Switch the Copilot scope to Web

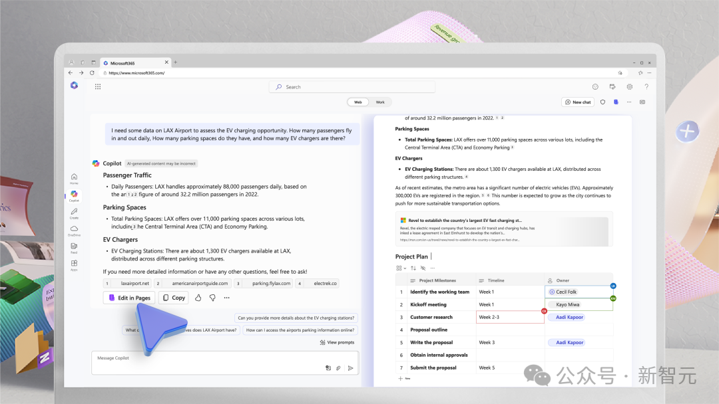pyautogui.click(x=358, y=102)
